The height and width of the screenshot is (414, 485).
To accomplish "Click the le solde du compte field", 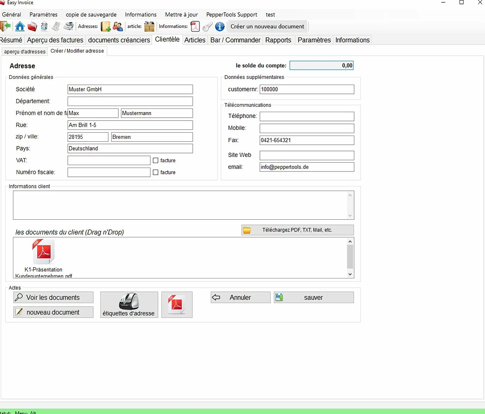I will click(x=321, y=66).
